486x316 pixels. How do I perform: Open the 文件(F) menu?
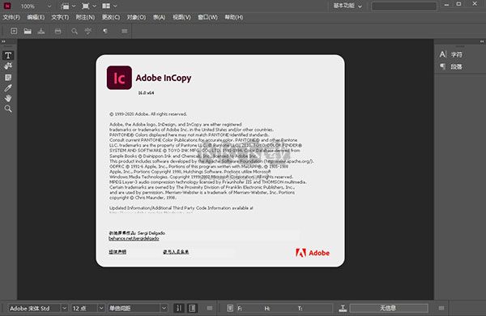click(x=11, y=17)
